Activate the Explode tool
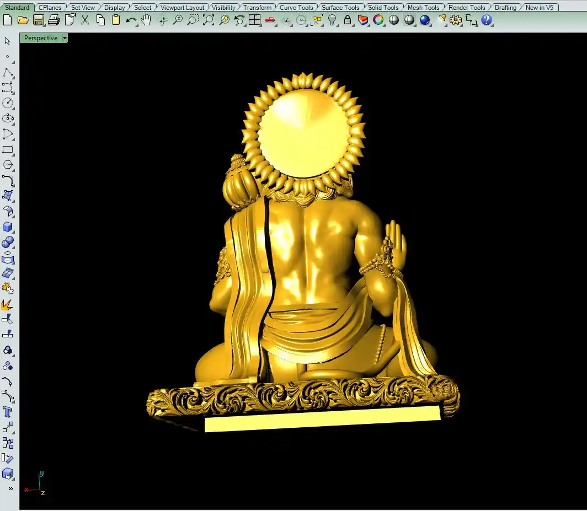The image size is (587, 511). [8, 304]
